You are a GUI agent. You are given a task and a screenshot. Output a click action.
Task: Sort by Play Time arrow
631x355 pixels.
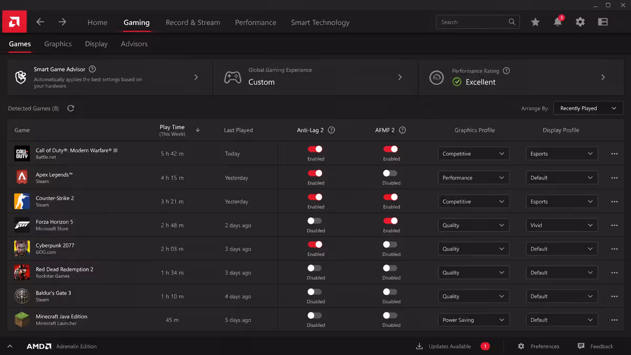coord(198,130)
